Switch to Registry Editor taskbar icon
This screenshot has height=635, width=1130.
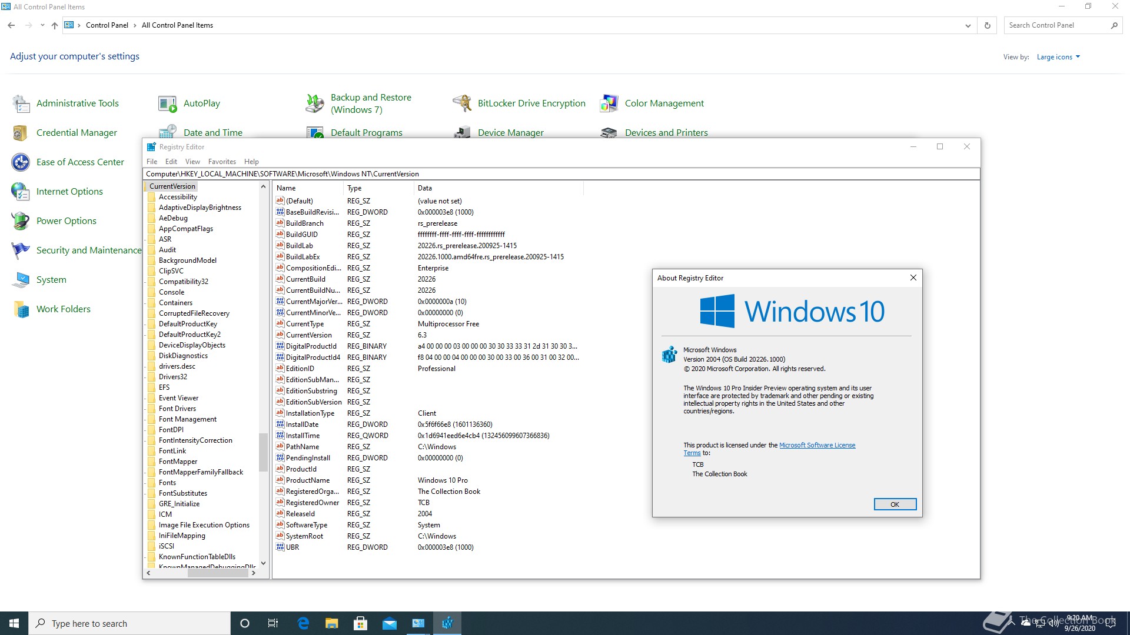click(447, 623)
